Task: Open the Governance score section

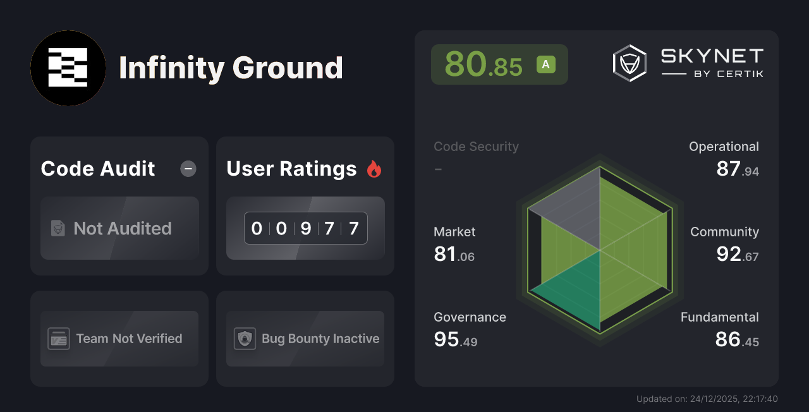Action: (470, 317)
